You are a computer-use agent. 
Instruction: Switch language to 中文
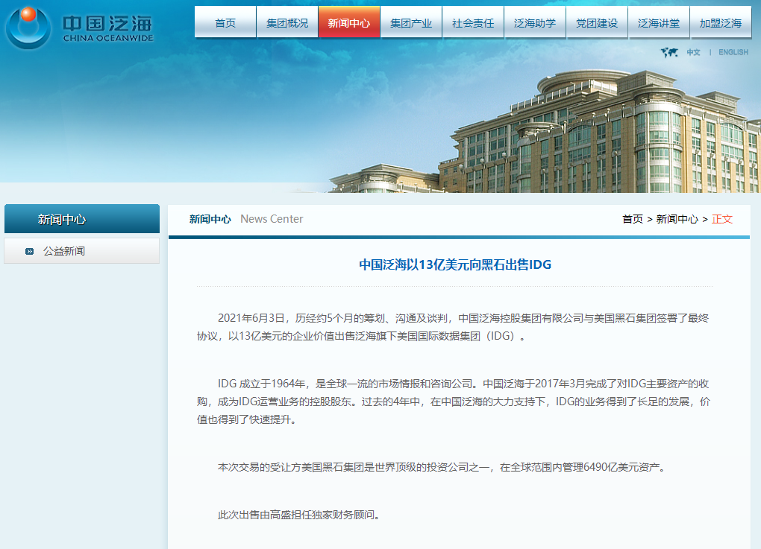tap(694, 52)
